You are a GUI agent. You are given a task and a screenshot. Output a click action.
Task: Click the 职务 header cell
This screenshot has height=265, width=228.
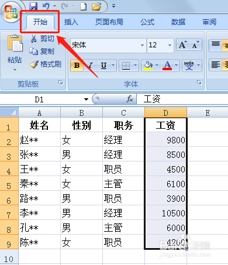coord(123,125)
